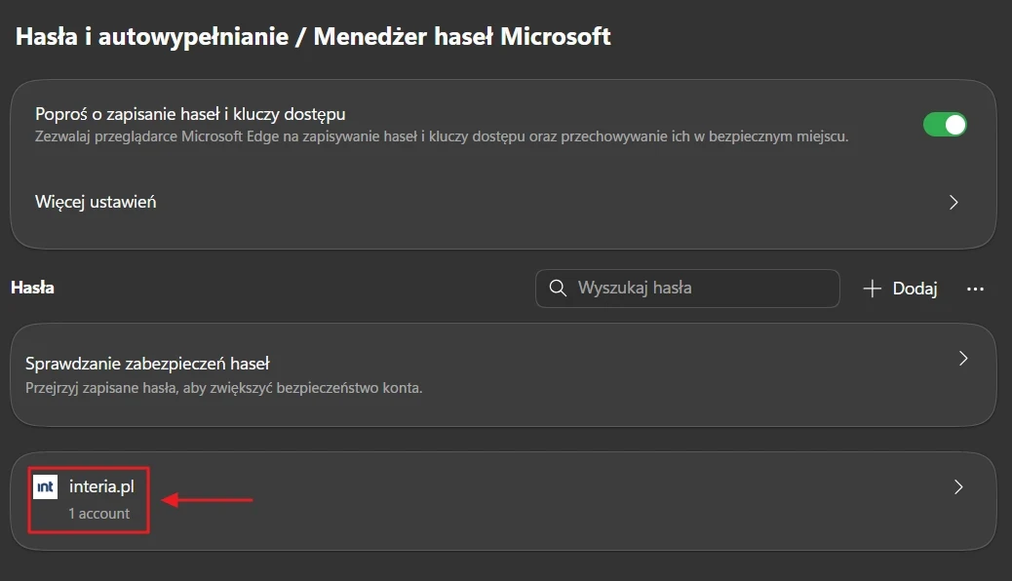The image size is (1012, 581).
Task: Click the 1 account label under interia.pl
Action: (98, 513)
